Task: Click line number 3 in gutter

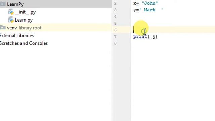Action: (115, 10)
